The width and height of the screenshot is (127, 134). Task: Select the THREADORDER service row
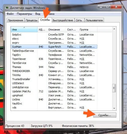54,71
